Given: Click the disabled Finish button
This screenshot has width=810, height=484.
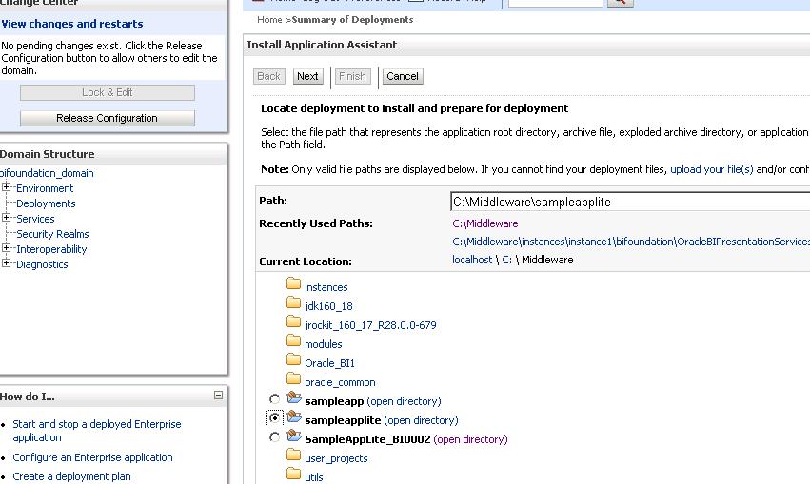Looking at the screenshot, I should 352,76.
